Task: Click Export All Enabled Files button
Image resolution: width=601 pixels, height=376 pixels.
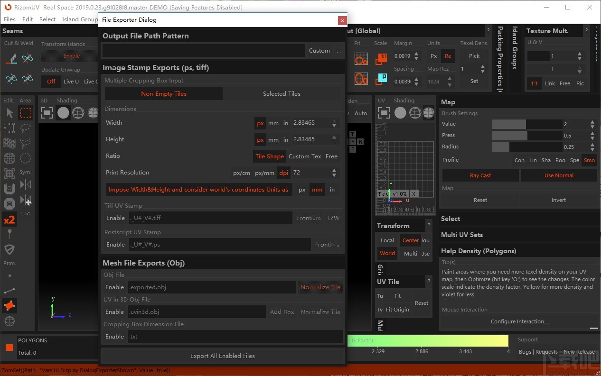Action: pyautogui.click(x=223, y=356)
